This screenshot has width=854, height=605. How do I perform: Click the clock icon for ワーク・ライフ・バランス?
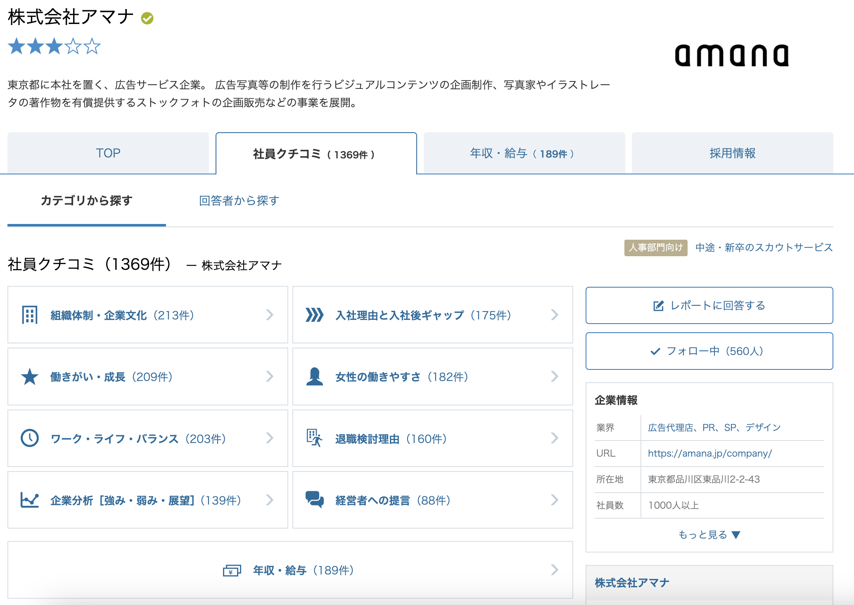pos(30,438)
